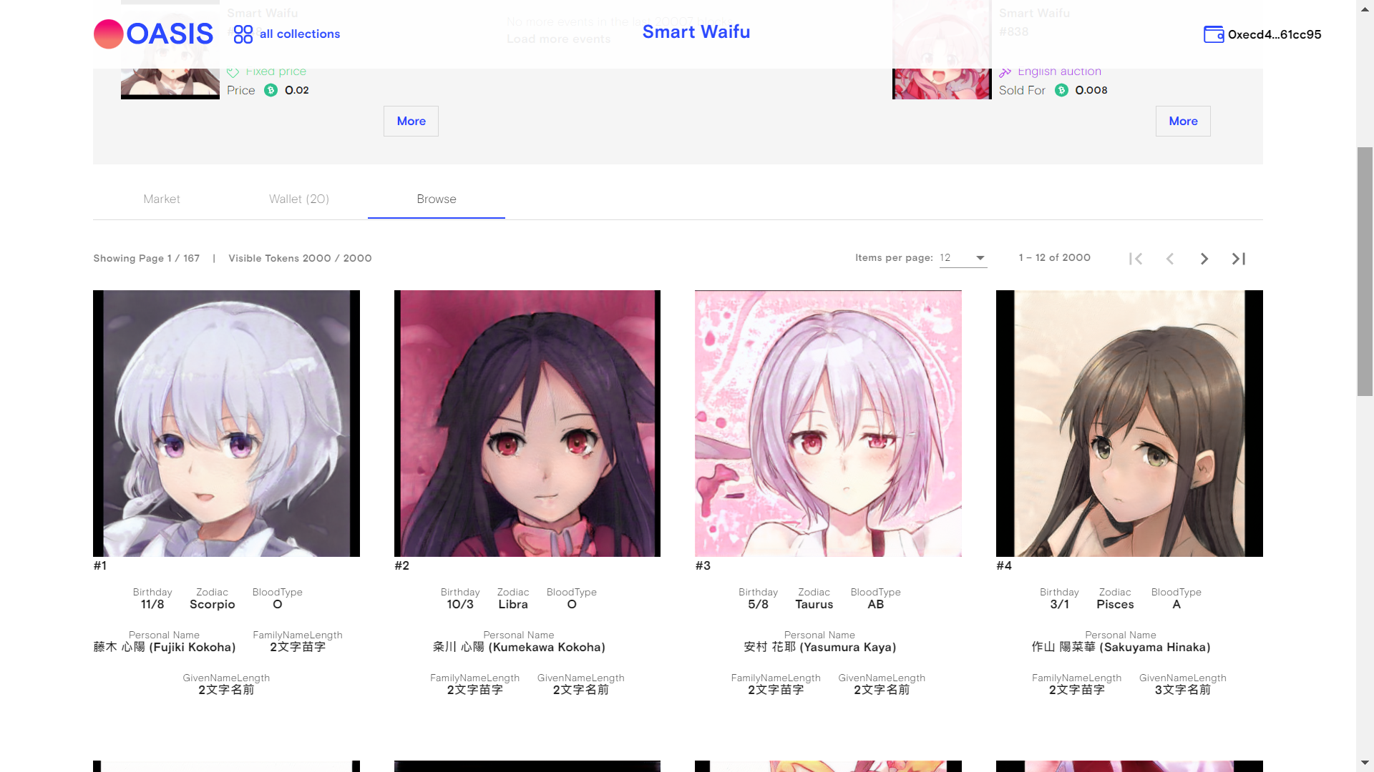Click the English auction label
Image resolution: width=1374 pixels, height=772 pixels.
(1059, 71)
